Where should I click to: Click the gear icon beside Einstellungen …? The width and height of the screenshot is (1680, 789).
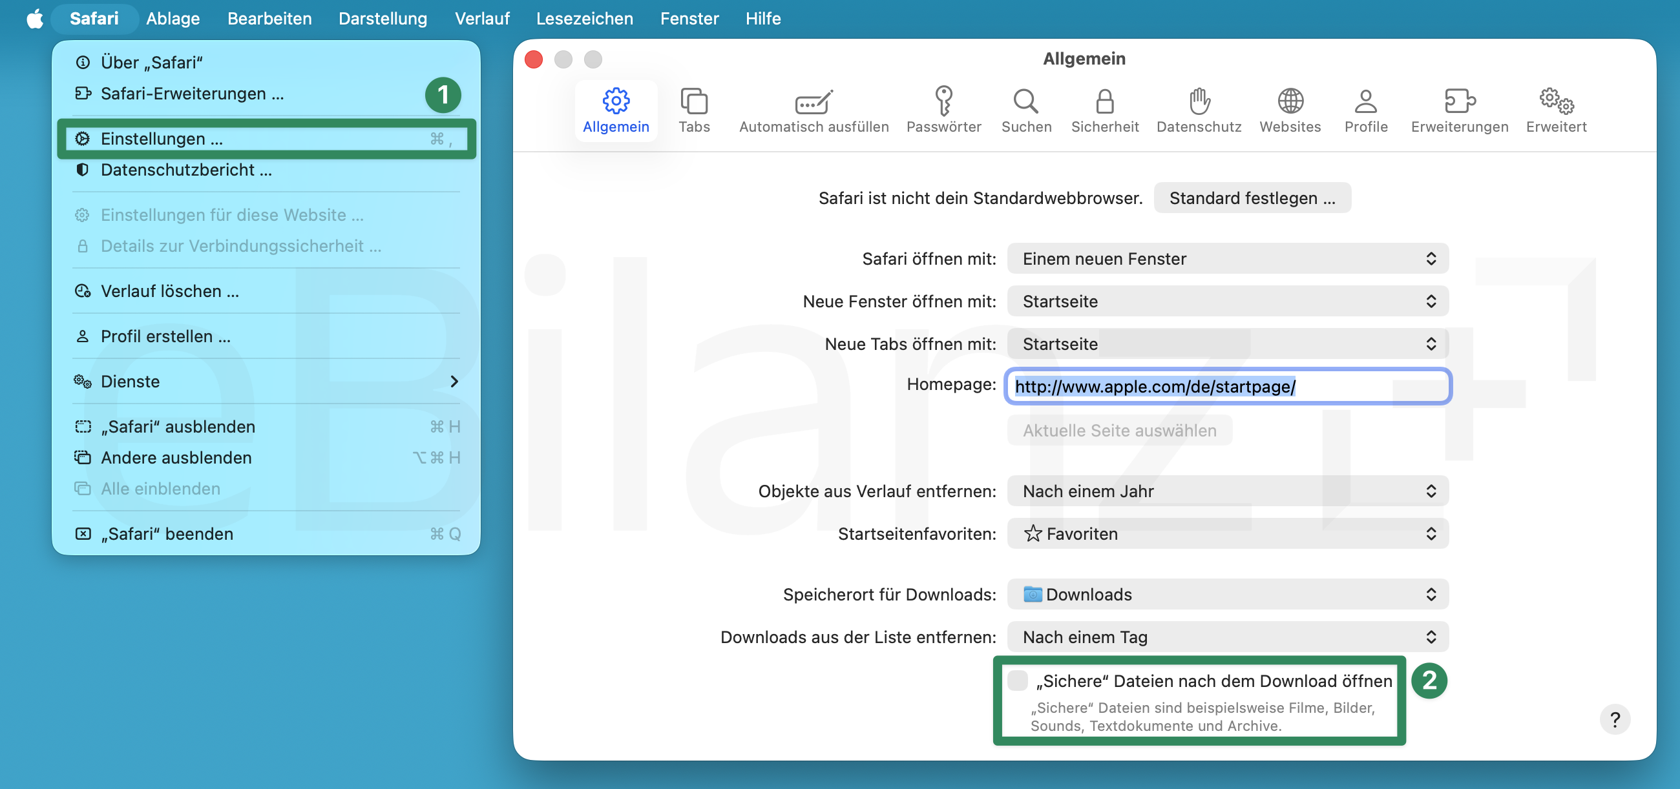(82, 139)
